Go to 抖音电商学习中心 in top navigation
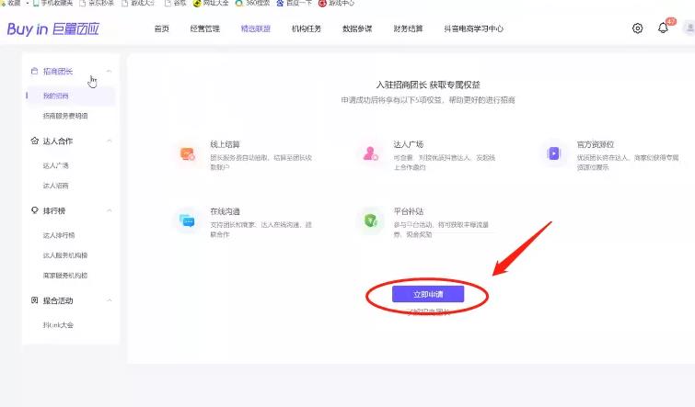This screenshot has width=695, height=407. (x=474, y=28)
